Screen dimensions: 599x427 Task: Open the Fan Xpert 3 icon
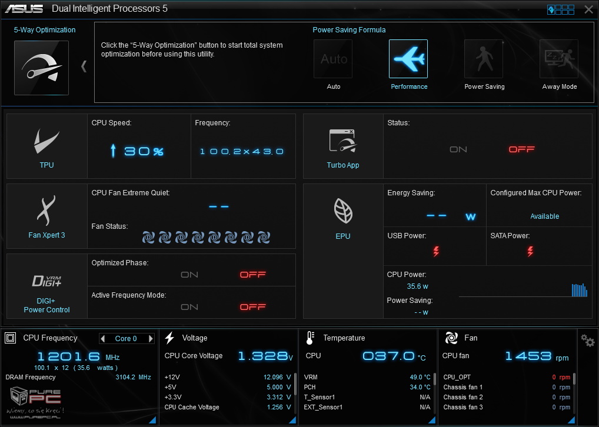coord(46,211)
